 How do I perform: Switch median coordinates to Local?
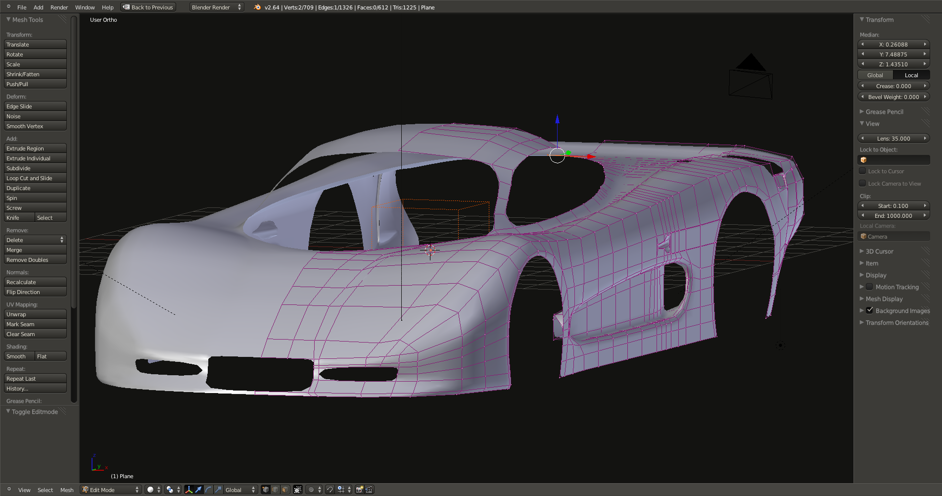pyautogui.click(x=911, y=75)
